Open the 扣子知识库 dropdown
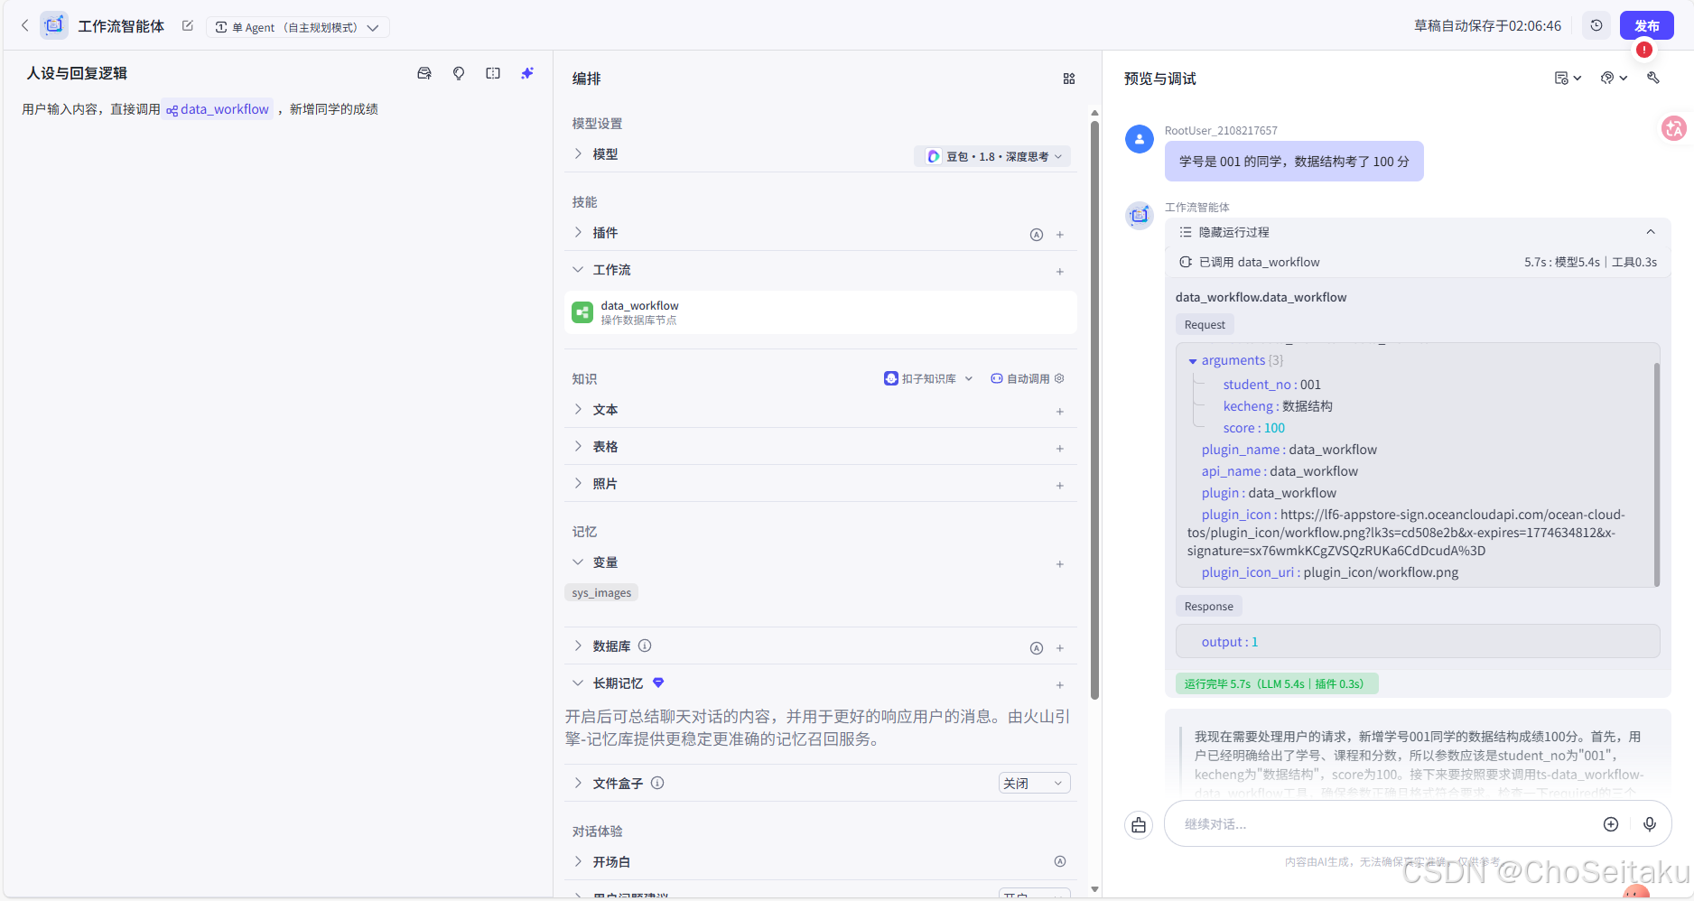Image resolution: width=1694 pixels, height=901 pixels. [928, 379]
